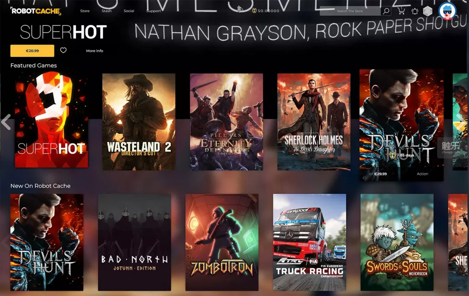The height and width of the screenshot is (296, 469).
Task: Open the Store menu
Action: [x=85, y=11]
